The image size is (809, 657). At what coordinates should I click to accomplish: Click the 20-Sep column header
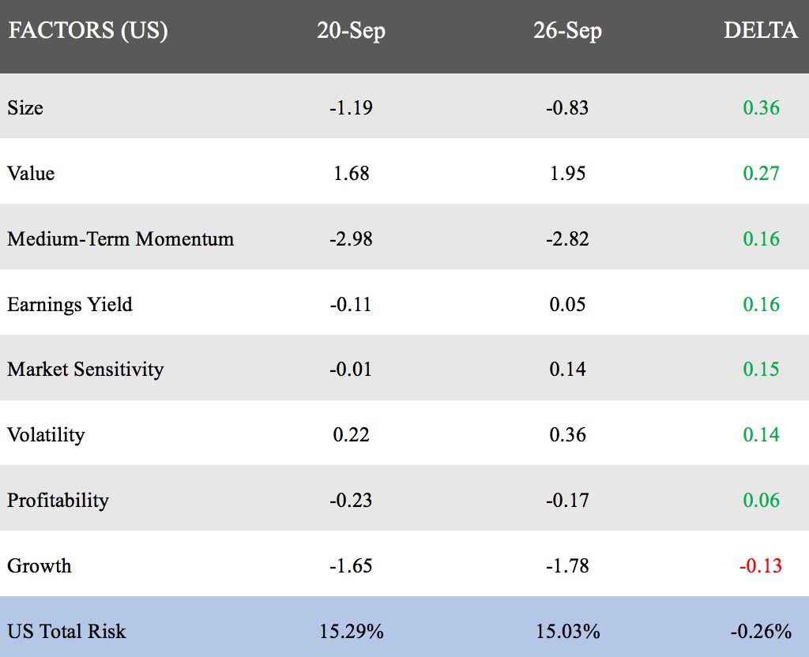pyautogui.click(x=351, y=31)
